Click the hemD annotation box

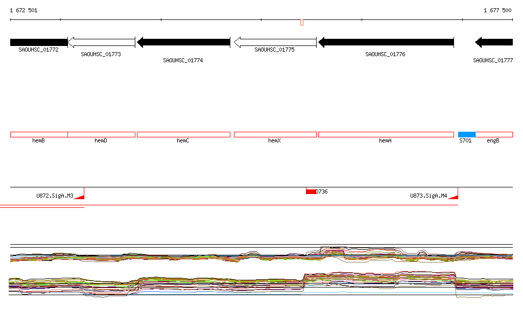tap(101, 134)
